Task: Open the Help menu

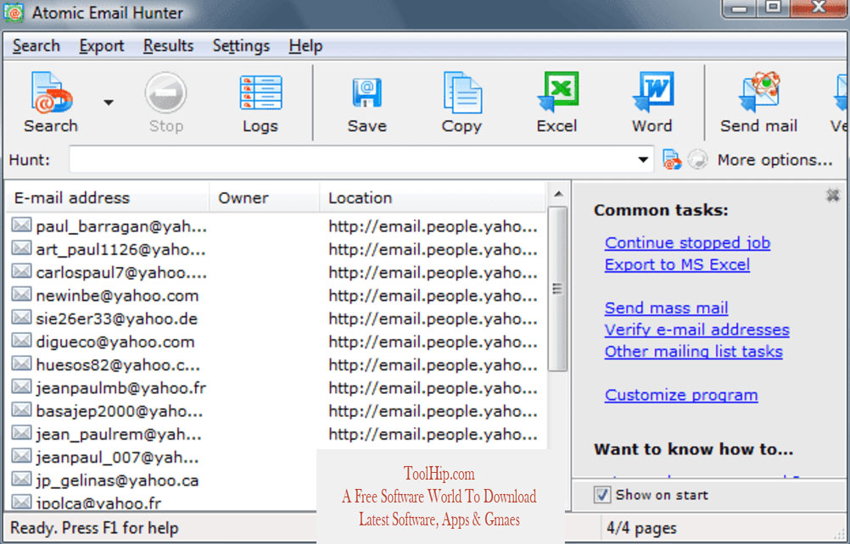Action: (305, 46)
